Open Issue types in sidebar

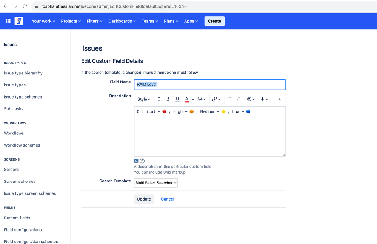click(15, 85)
